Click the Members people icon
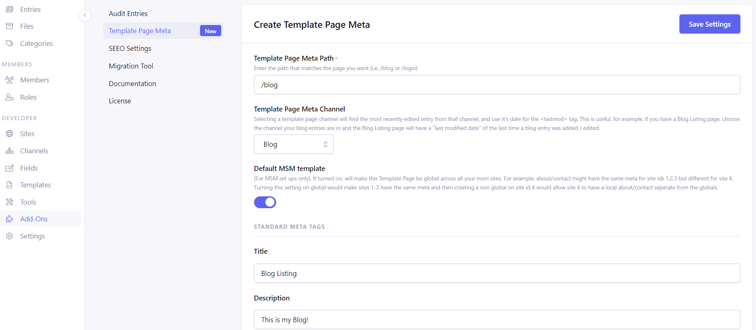 point(9,80)
